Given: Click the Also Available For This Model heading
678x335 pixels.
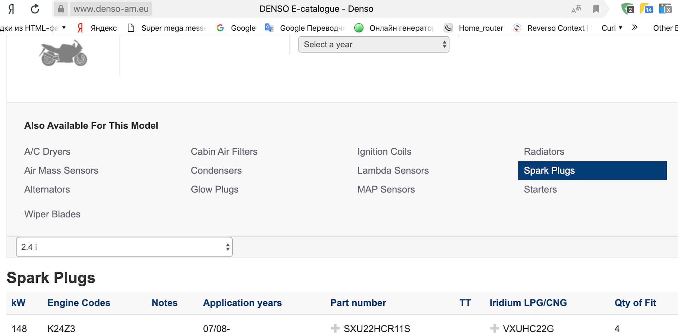Looking at the screenshot, I should click(x=91, y=126).
